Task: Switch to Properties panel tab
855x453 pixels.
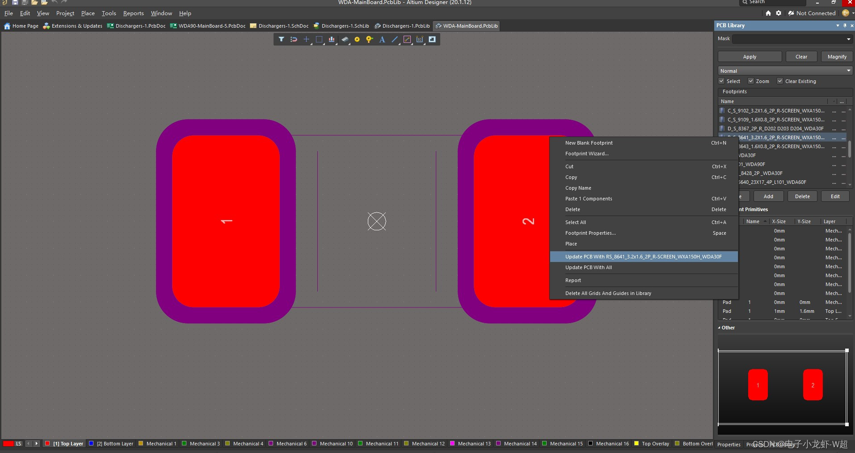Action: click(x=729, y=445)
